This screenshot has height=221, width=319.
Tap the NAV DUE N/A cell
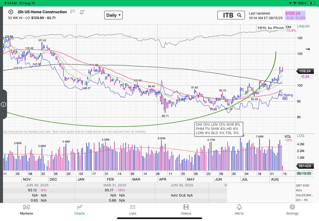coord(182,195)
